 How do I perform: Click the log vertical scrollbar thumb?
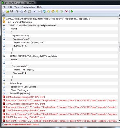(x=119, y=47)
